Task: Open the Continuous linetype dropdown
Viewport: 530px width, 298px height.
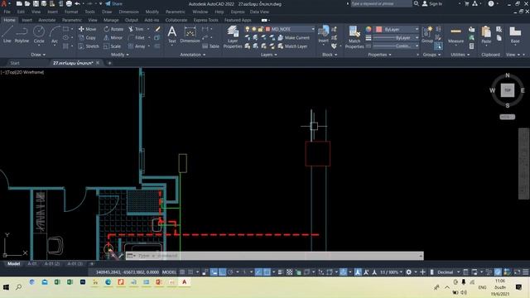Action: pyautogui.click(x=396, y=46)
